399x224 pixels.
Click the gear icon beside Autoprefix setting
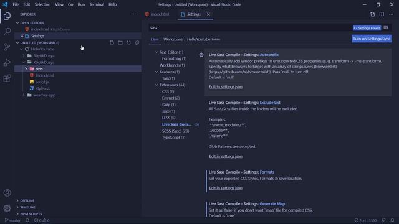201,55
